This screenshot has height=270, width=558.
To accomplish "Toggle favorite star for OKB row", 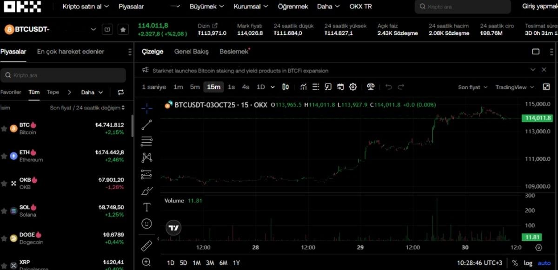I will [x=4, y=183].
